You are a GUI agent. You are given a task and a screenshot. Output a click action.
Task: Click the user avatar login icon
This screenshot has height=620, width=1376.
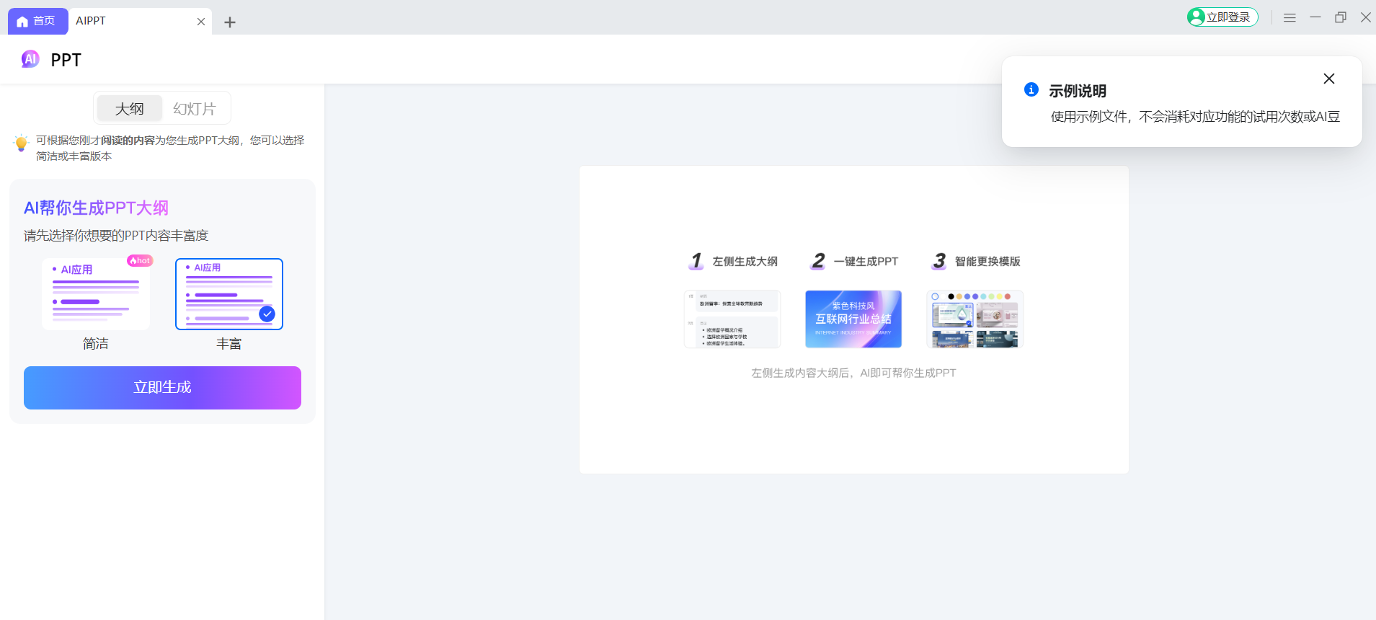coord(1197,17)
